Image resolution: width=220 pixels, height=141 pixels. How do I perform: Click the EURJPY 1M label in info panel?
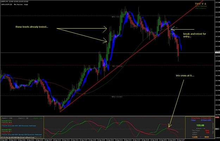pyautogui.click(x=200, y=129)
